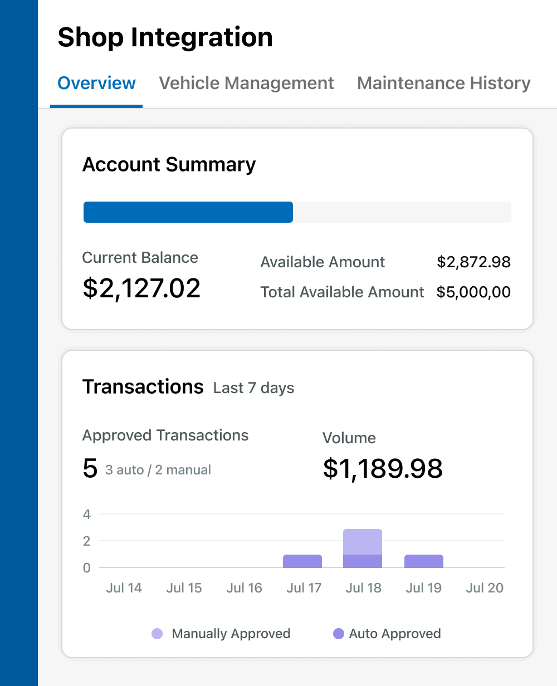Select the $1,189.98 volume value
Image resolution: width=557 pixels, height=686 pixels.
coord(383,468)
